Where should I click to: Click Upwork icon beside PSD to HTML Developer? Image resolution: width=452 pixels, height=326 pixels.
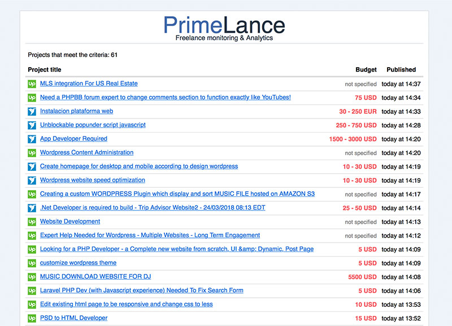[32, 318]
